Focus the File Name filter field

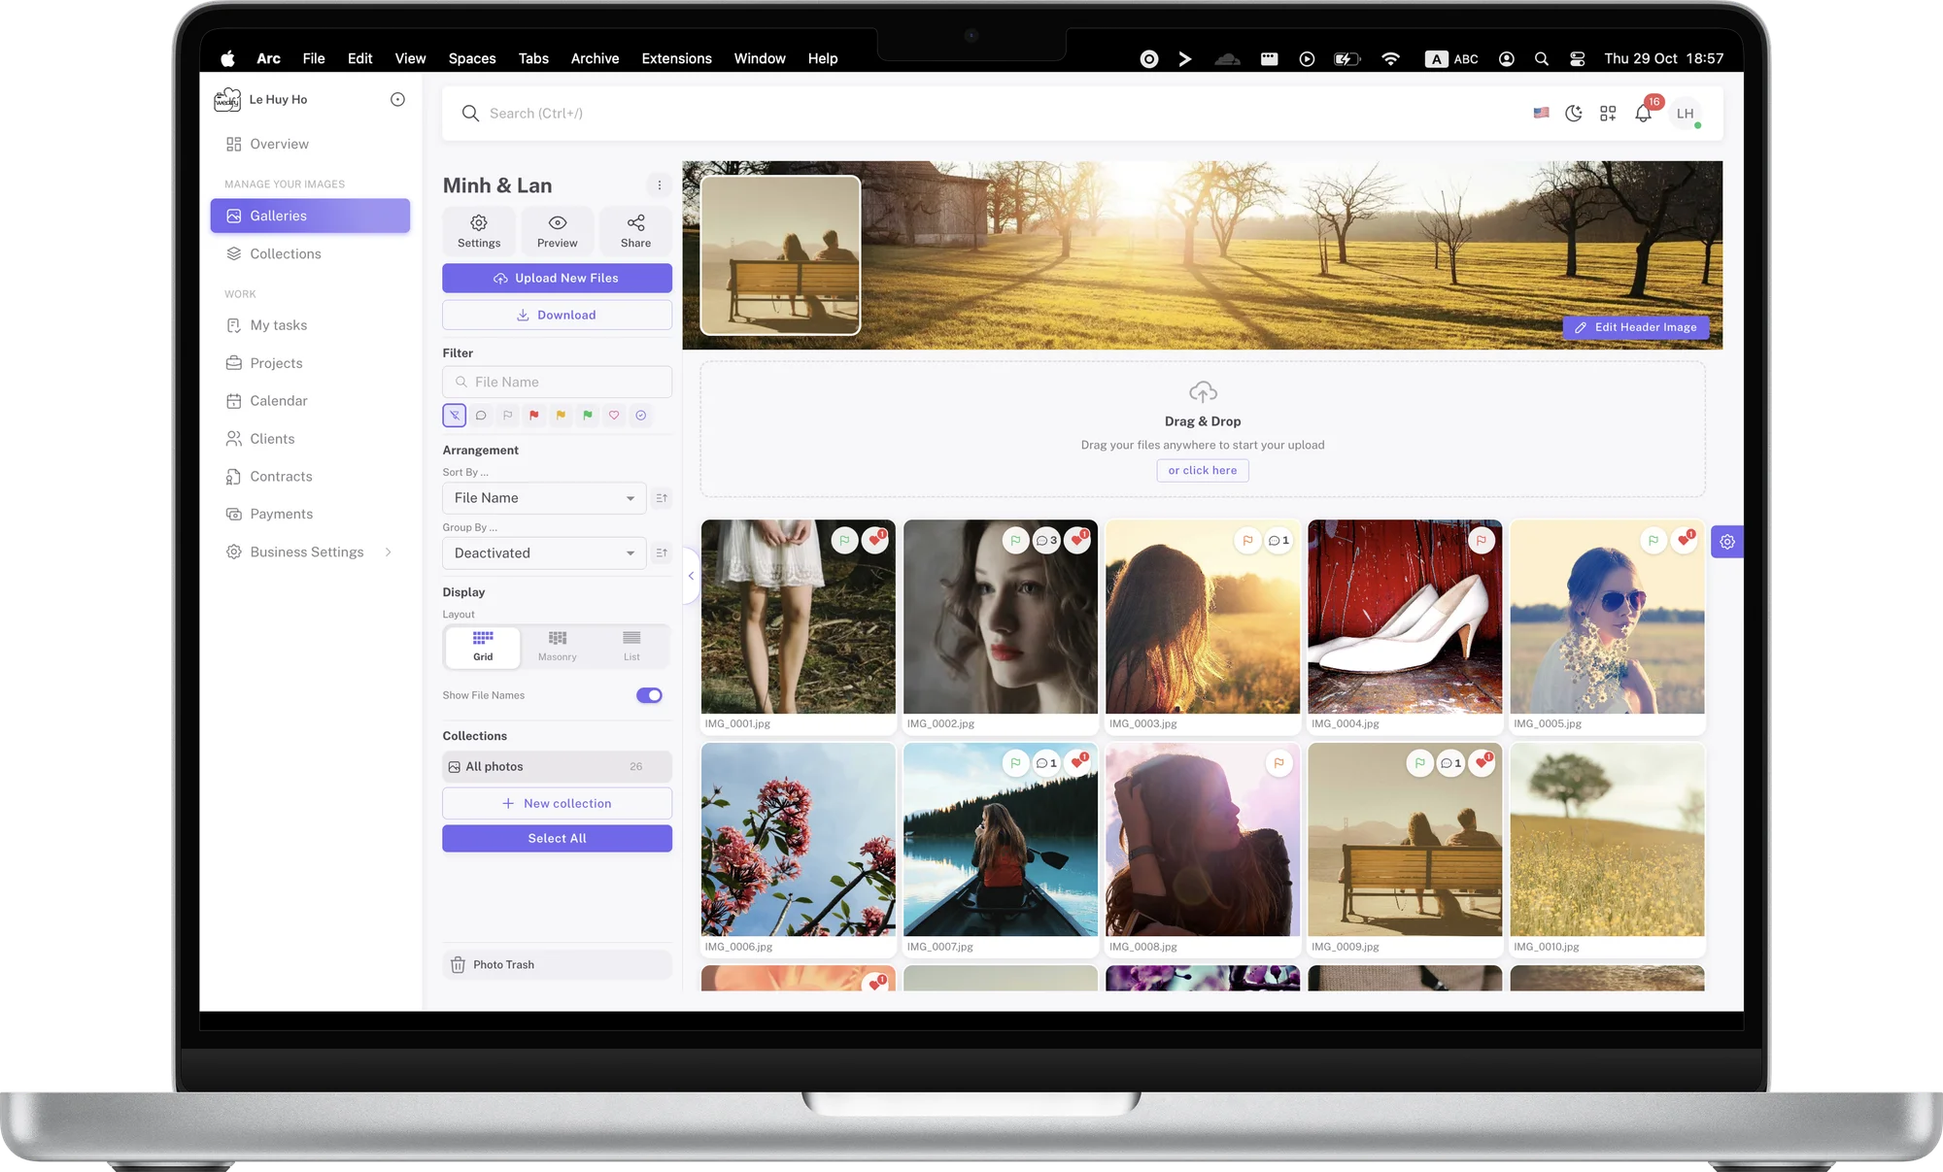point(557,382)
